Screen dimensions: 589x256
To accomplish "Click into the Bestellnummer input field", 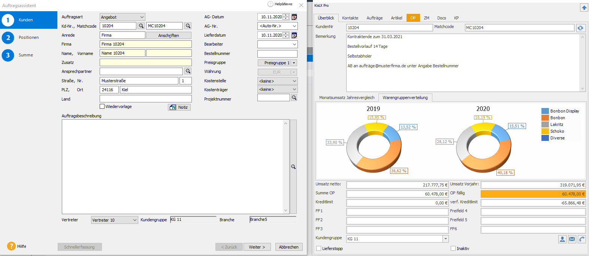I will pos(277,54).
